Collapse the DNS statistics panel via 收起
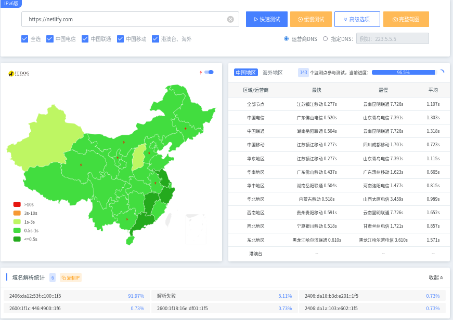Screen dimensions: 453x320 click(x=436, y=277)
